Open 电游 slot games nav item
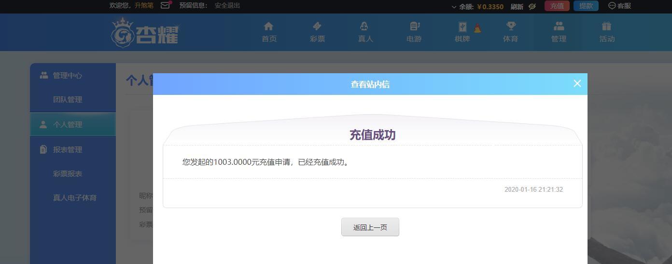672x264 pixels. coord(414,32)
